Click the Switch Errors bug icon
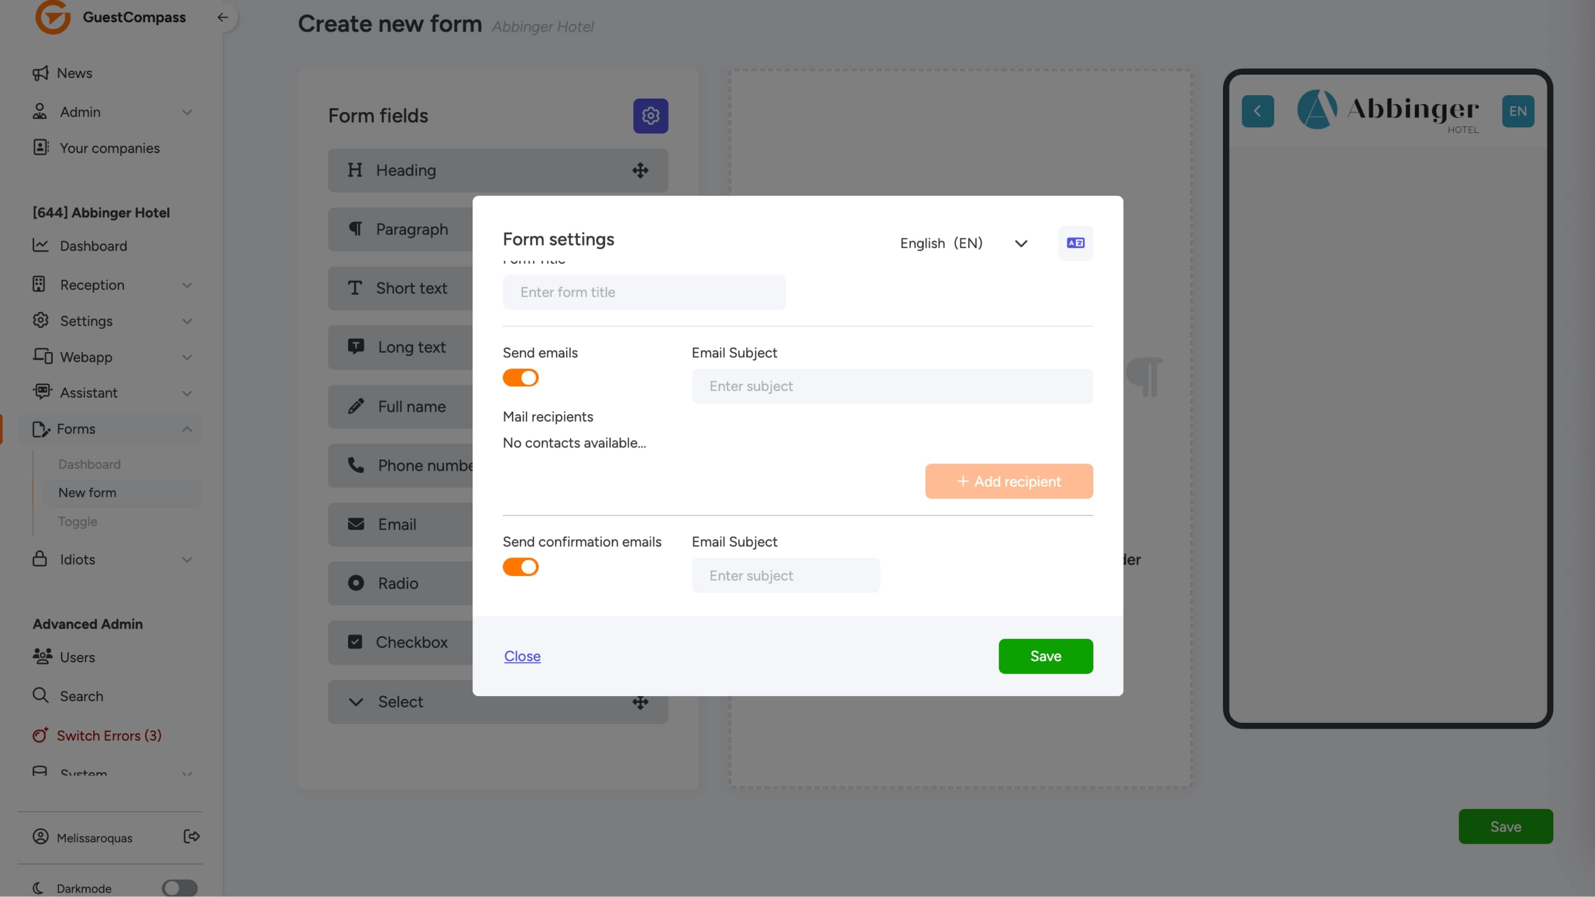 tap(40, 735)
